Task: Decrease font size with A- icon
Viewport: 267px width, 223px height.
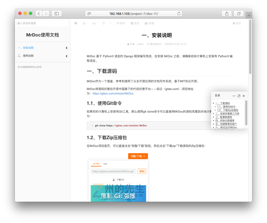Action: 84,23
